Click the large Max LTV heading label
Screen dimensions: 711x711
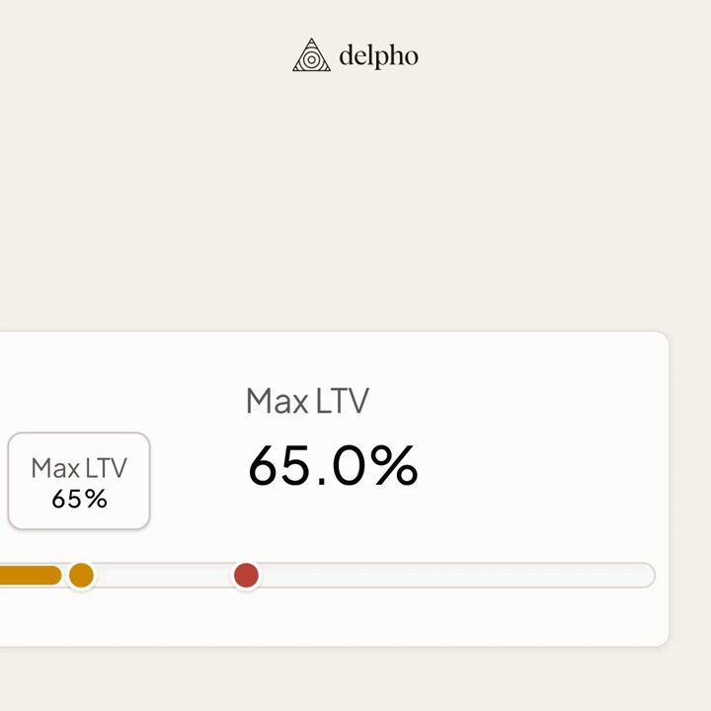[307, 400]
